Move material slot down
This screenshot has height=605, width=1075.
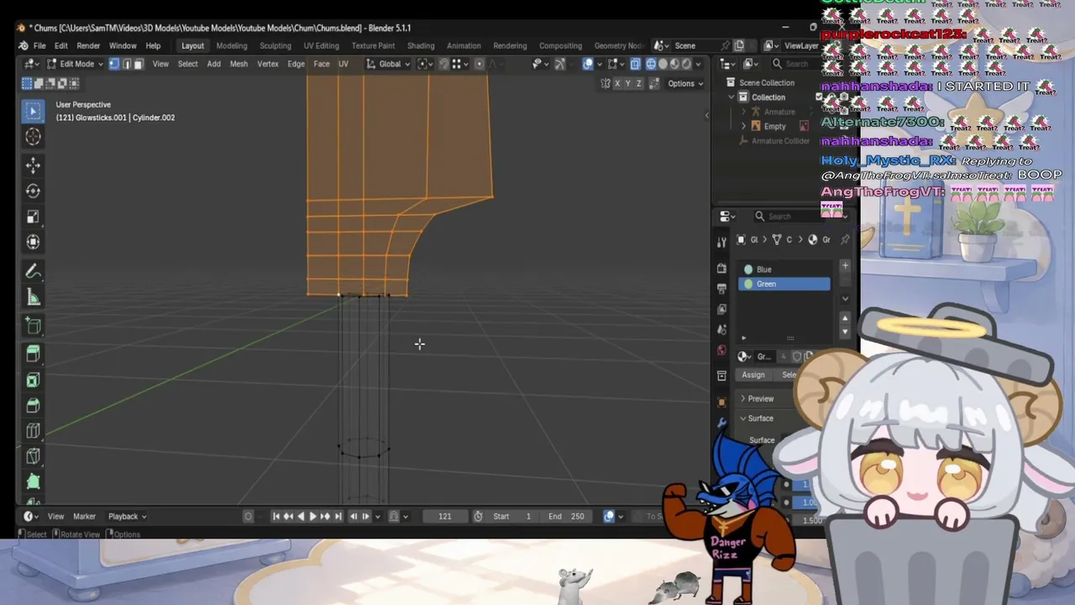tap(845, 330)
